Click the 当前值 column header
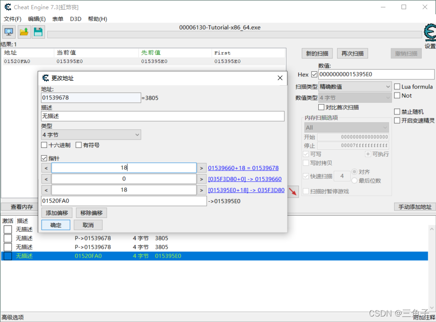 (96, 53)
